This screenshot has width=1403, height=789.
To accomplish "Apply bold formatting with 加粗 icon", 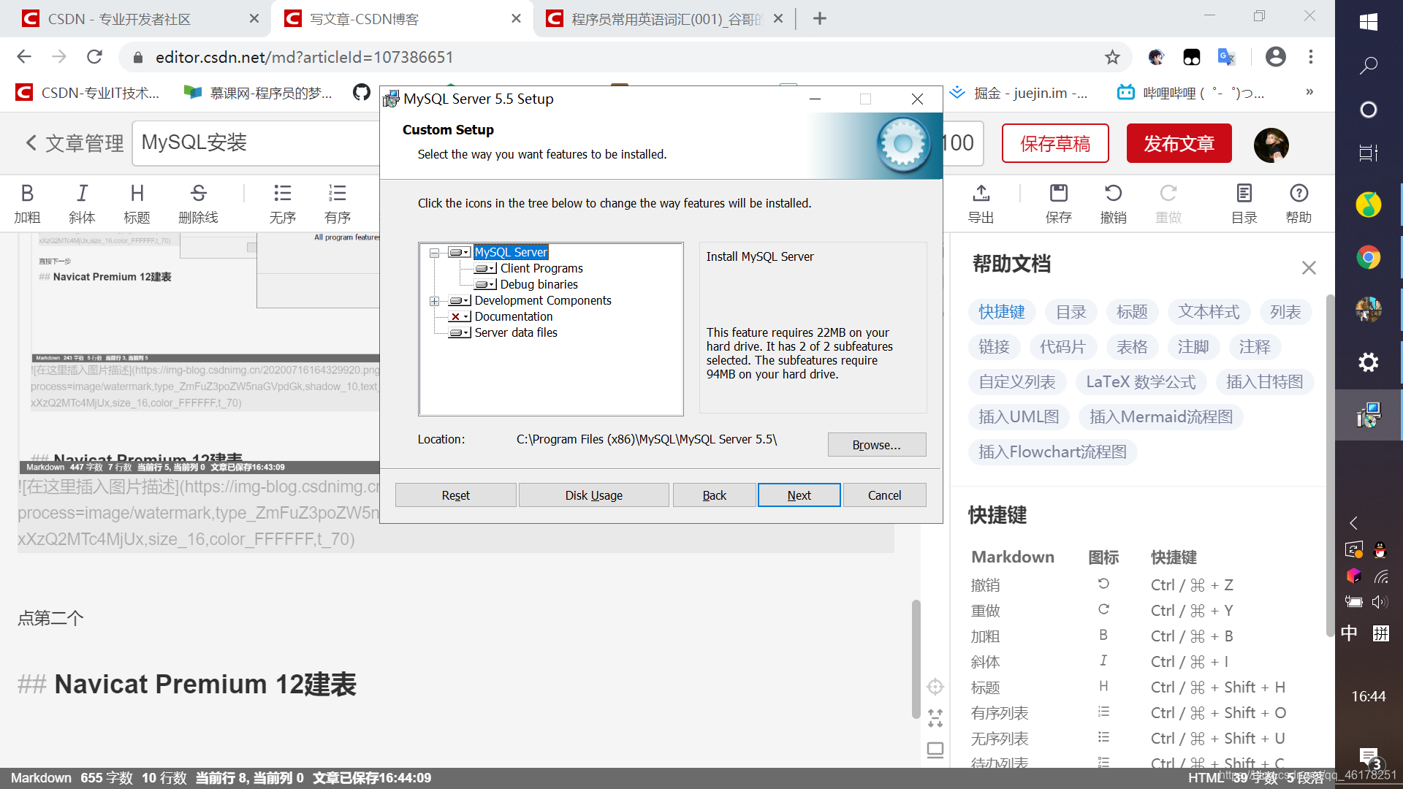I will (27, 204).
